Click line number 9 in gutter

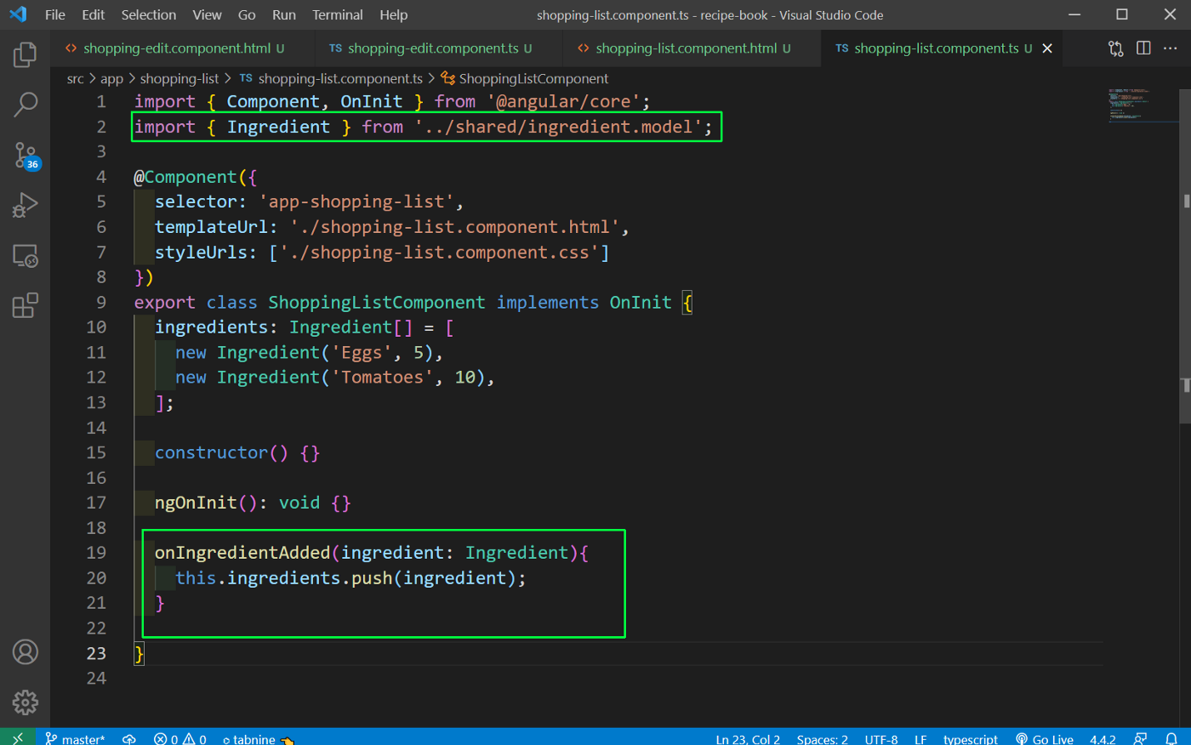[x=101, y=302]
